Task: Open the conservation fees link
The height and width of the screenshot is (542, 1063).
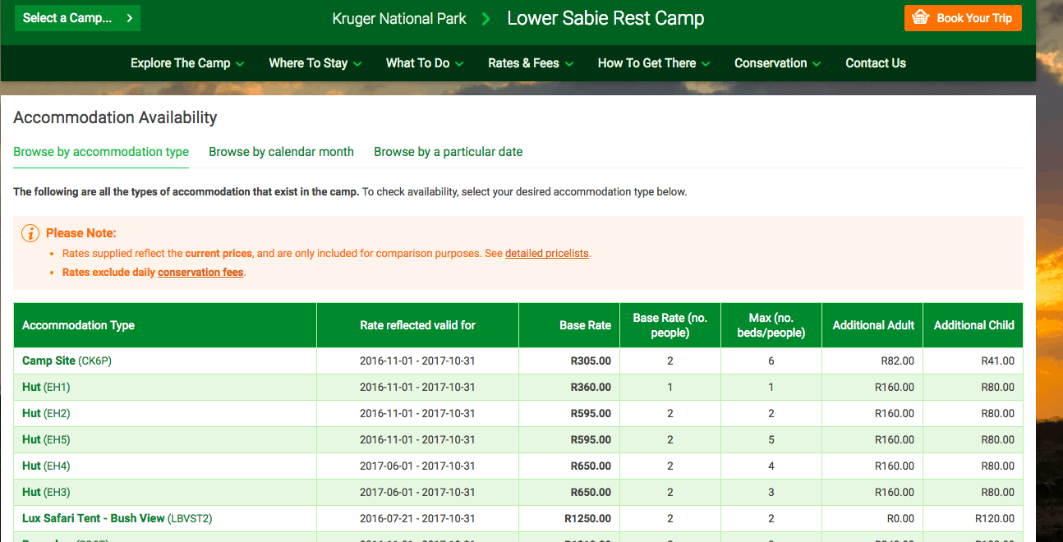Action: [x=200, y=273]
